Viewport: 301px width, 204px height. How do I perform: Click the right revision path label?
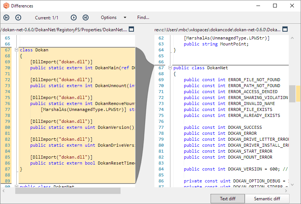(218, 29)
